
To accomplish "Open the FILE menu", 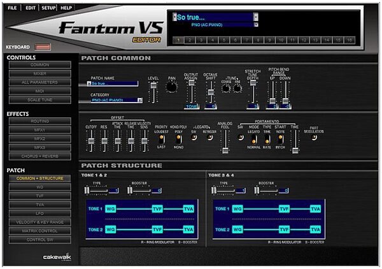I will (x=12, y=8).
